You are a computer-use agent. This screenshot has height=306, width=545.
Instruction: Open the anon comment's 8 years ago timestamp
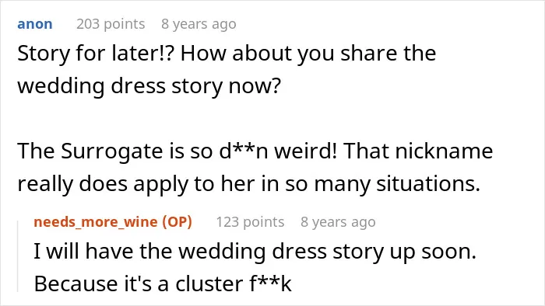[199, 24]
